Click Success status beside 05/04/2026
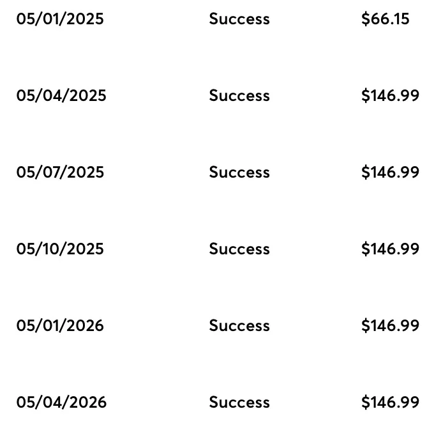434x432 pixels. (239, 403)
